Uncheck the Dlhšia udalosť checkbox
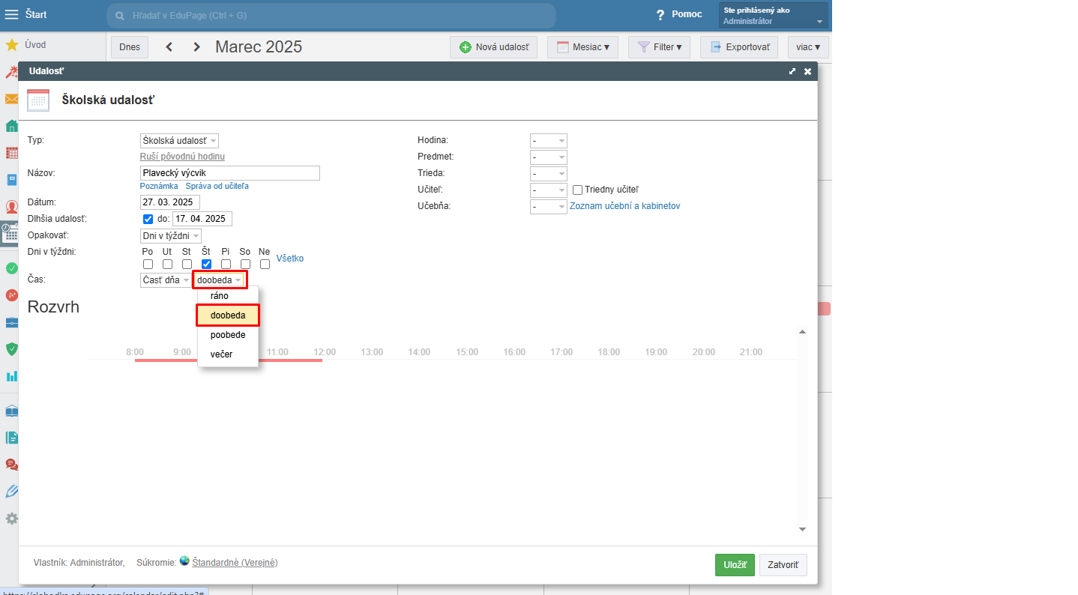 click(148, 219)
